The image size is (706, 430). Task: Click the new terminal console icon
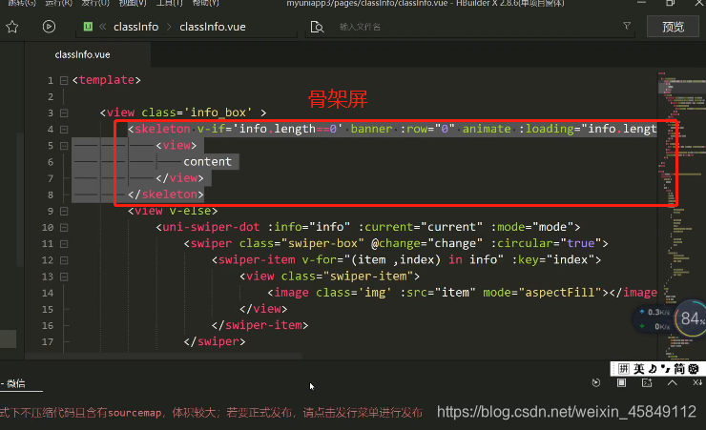[647, 382]
